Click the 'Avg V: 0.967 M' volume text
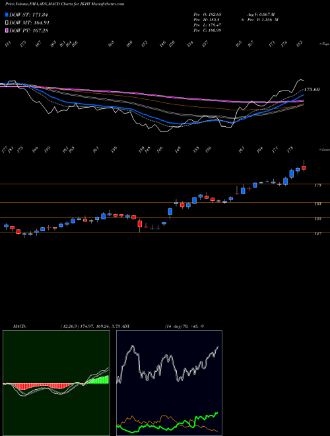 point(261,15)
